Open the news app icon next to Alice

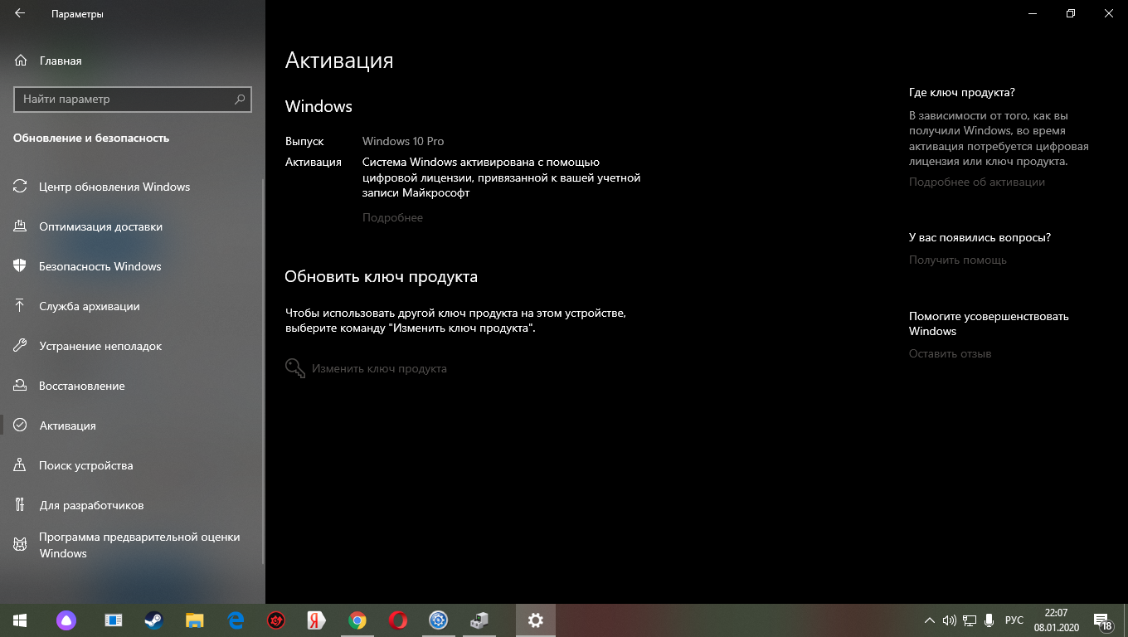click(x=114, y=620)
